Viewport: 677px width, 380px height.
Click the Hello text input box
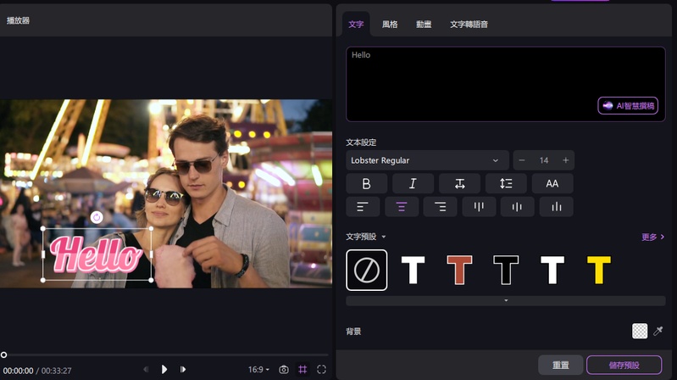click(x=506, y=84)
